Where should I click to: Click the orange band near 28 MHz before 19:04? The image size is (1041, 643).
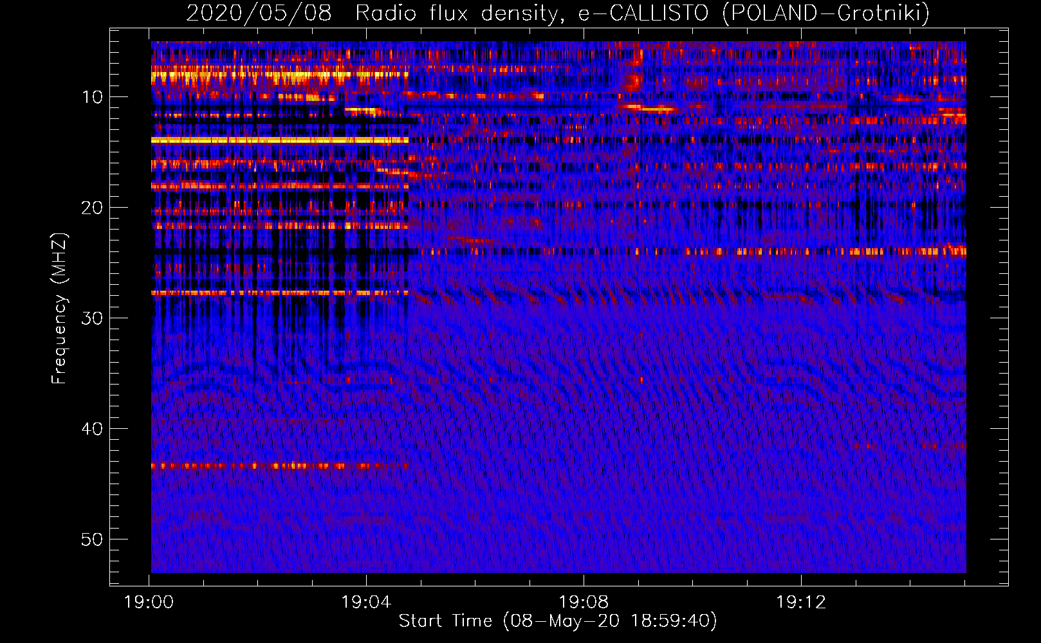(280, 293)
